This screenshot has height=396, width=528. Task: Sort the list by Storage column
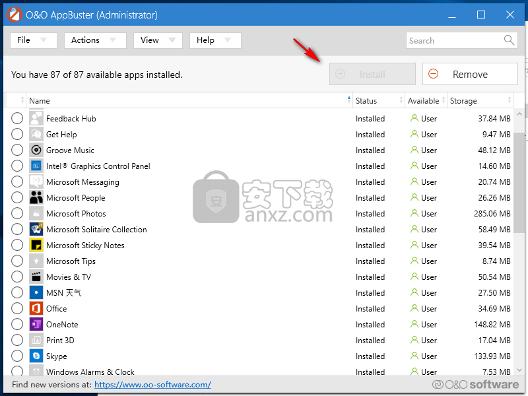(x=480, y=100)
